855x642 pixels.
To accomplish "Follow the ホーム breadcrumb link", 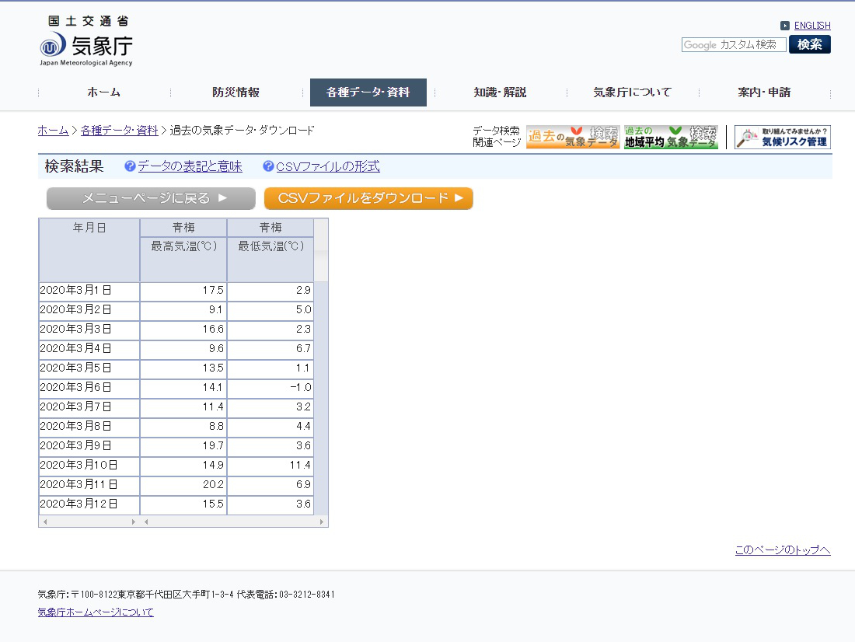I will 53,131.
